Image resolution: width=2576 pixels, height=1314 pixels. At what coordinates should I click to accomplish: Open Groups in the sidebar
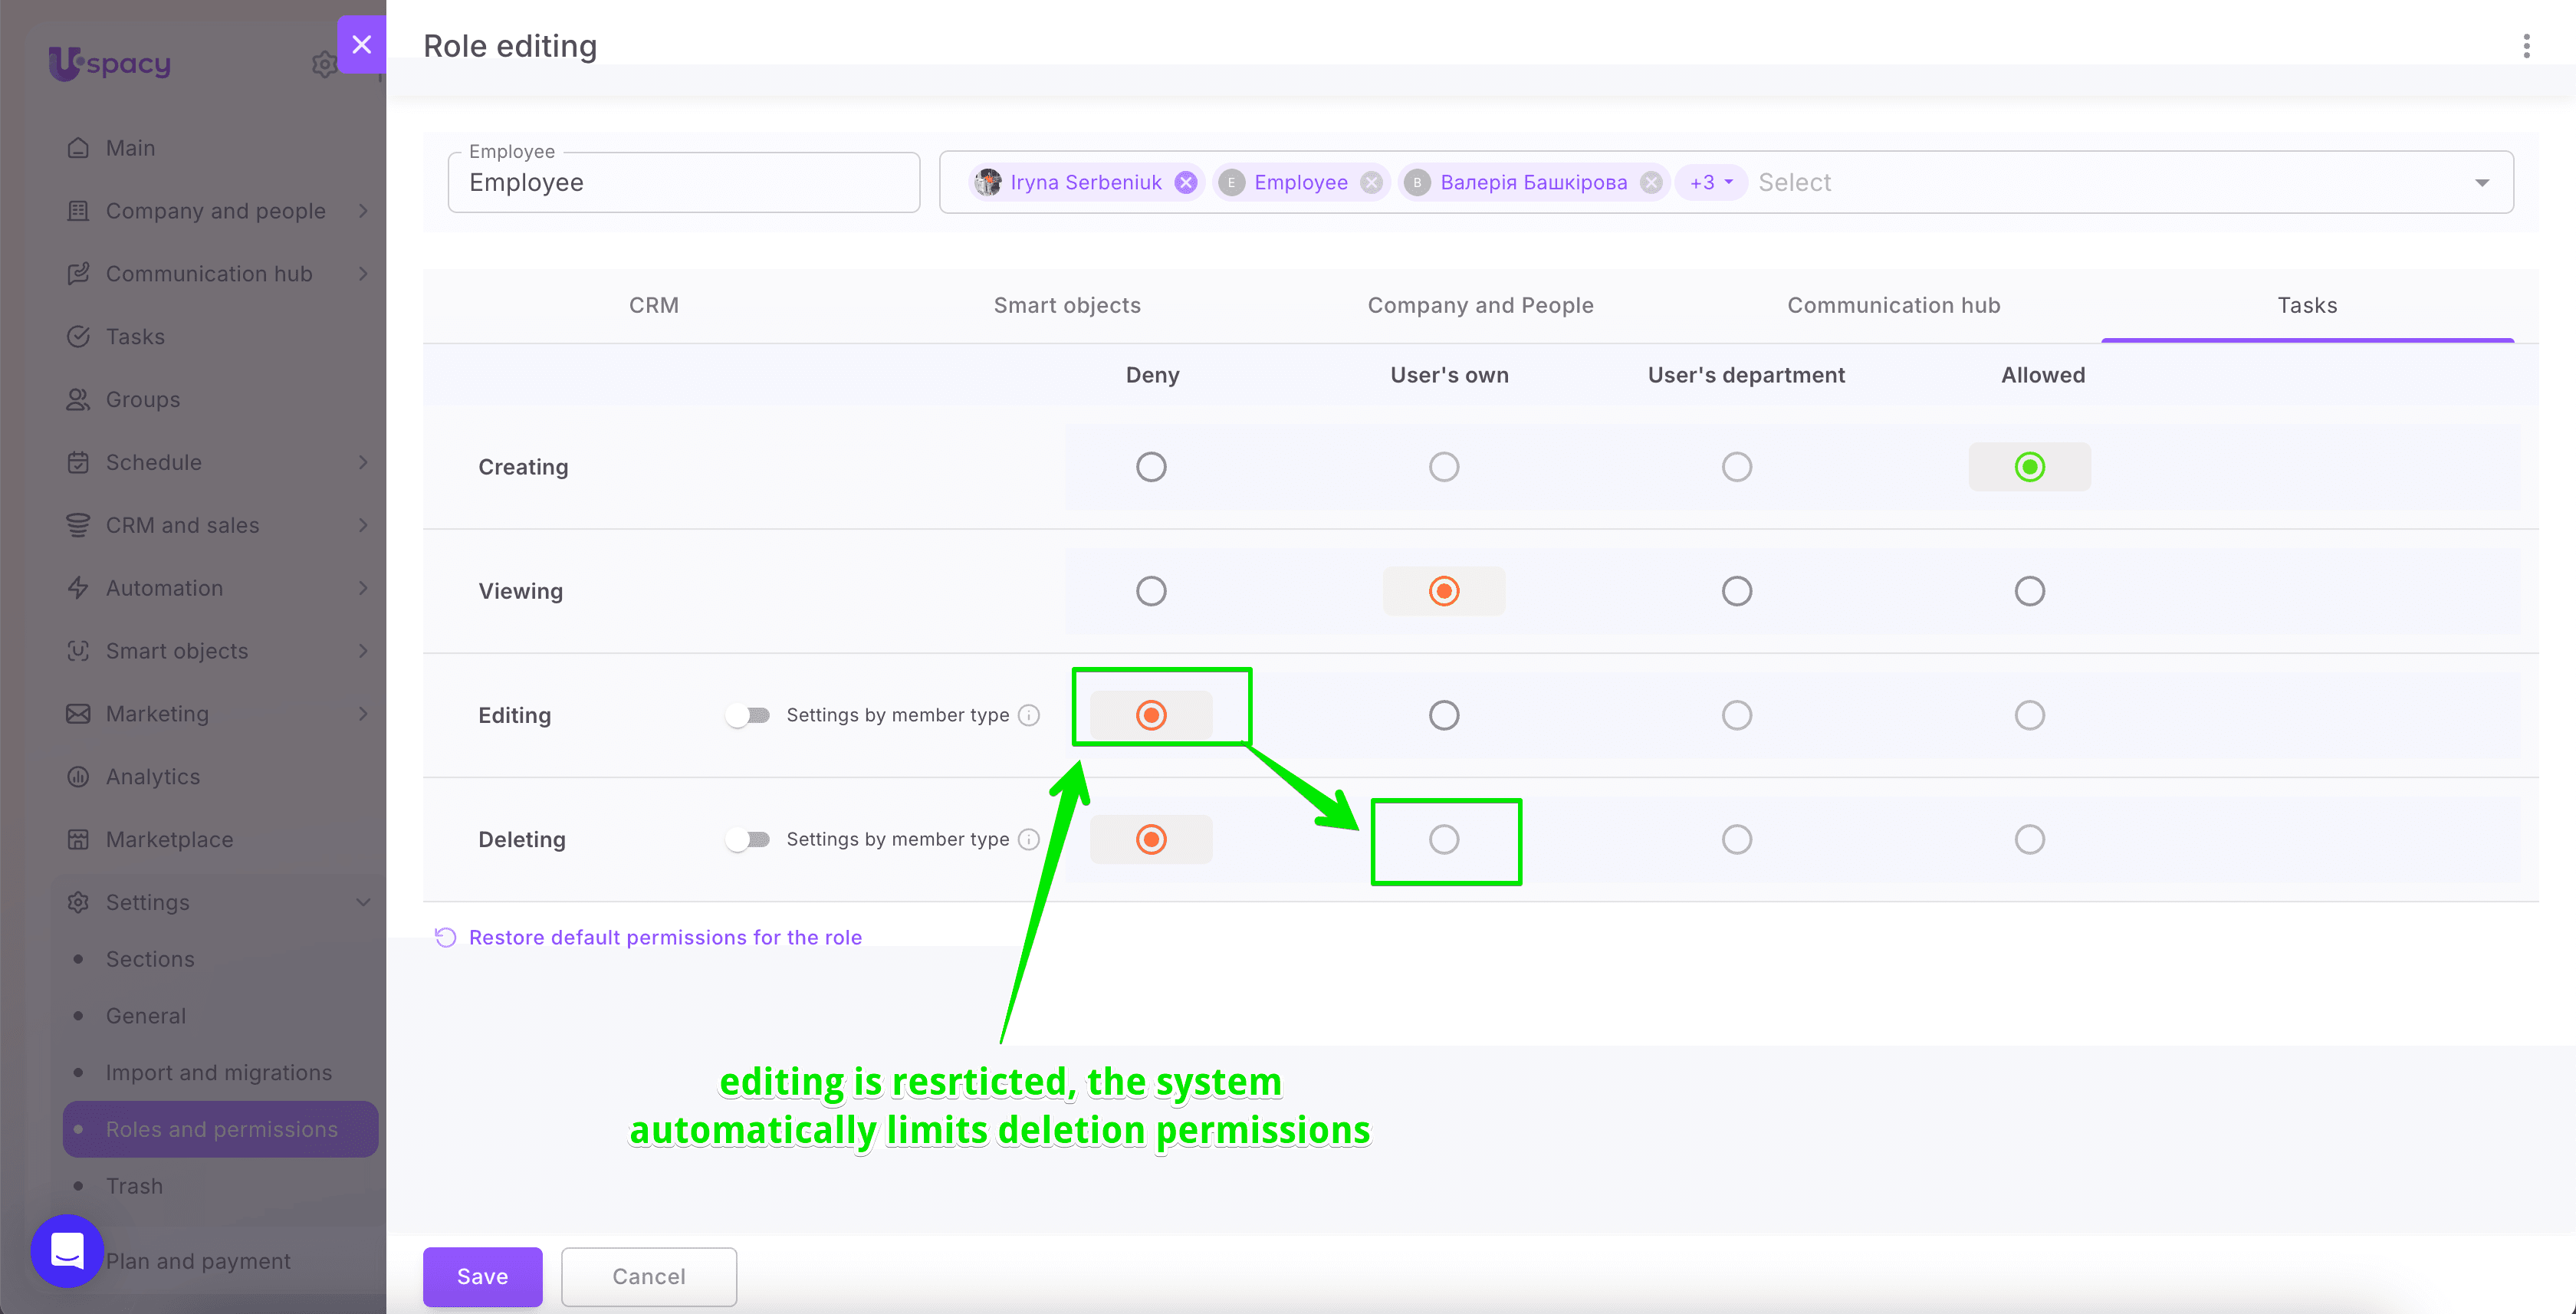[x=143, y=400]
